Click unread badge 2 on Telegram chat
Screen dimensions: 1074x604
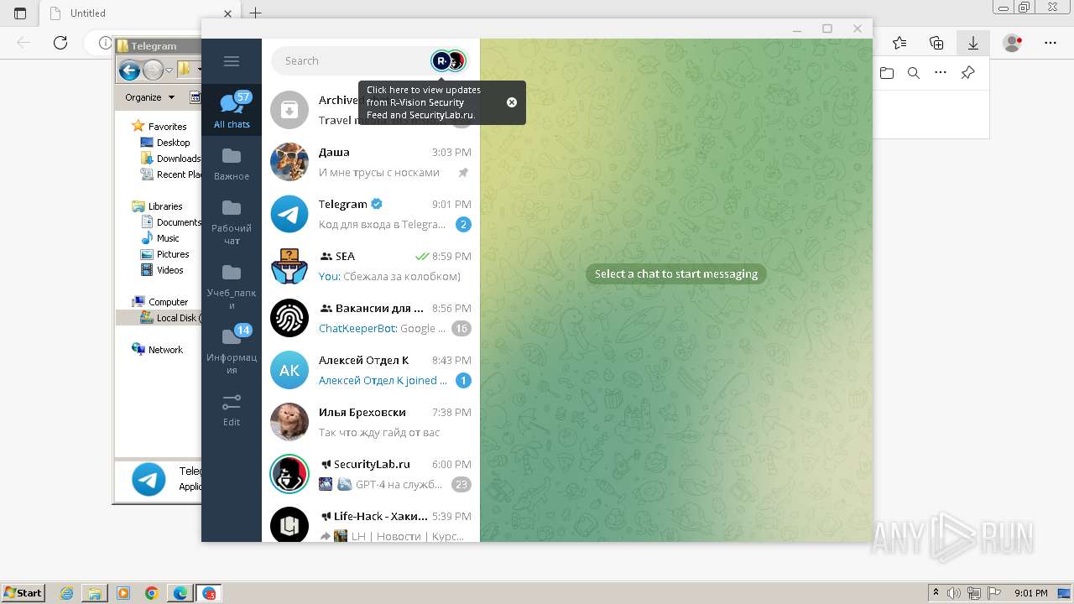(463, 224)
